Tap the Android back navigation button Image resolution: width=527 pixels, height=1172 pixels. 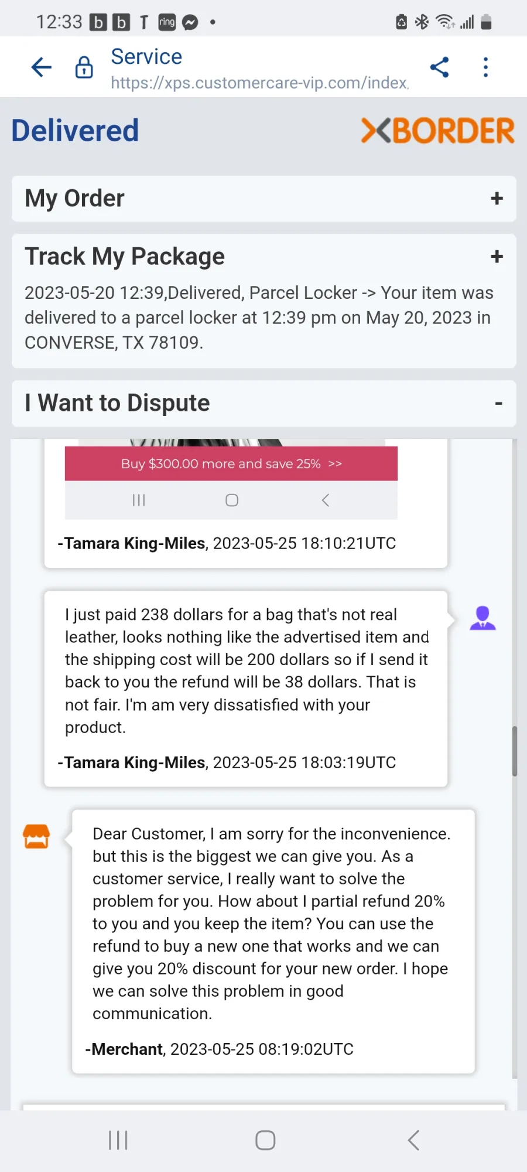pyautogui.click(x=413, y=1140)
